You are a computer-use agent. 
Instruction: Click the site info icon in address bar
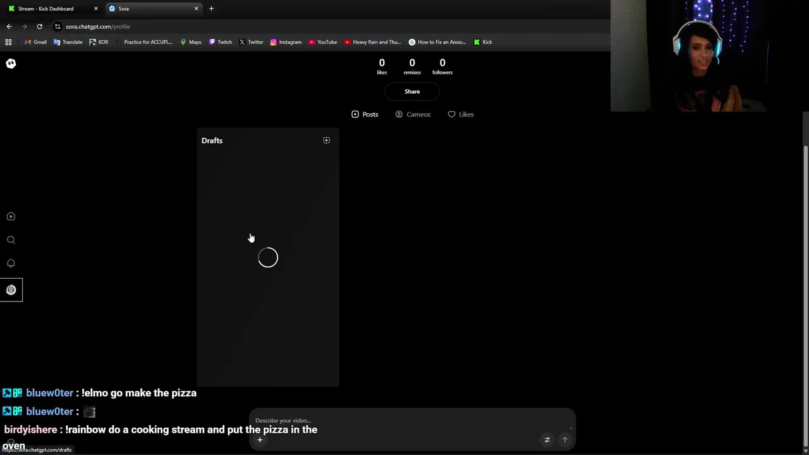click(x=58, y=27)
